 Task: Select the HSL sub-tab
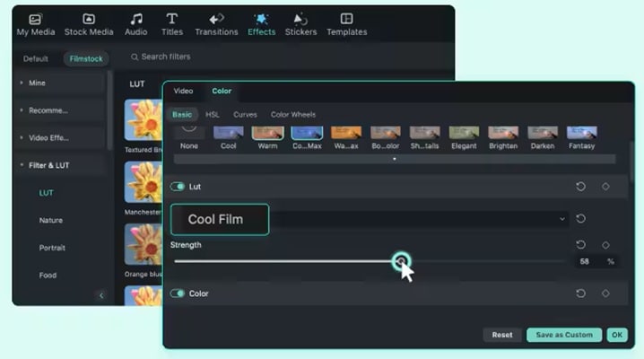point(213,115)
